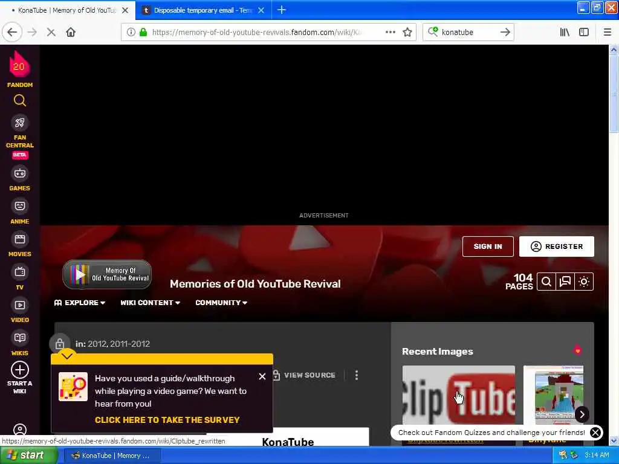Open Firefox library icon
This screenshot has width=619, height=464.
click(565, 33)
